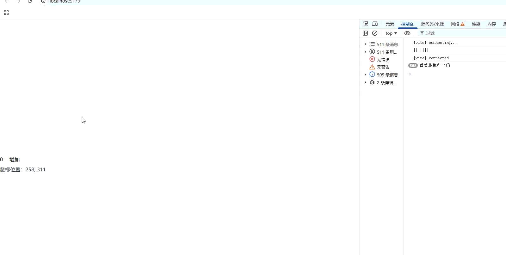Viewport: 506px width, 255px height.
Task: Expand the 509 条信息 group arrow
Action: (365, 75)
